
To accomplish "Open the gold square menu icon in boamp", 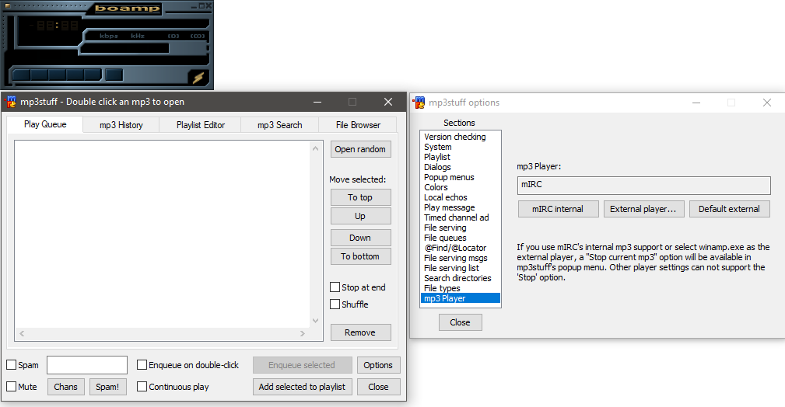I will point(7,5).
